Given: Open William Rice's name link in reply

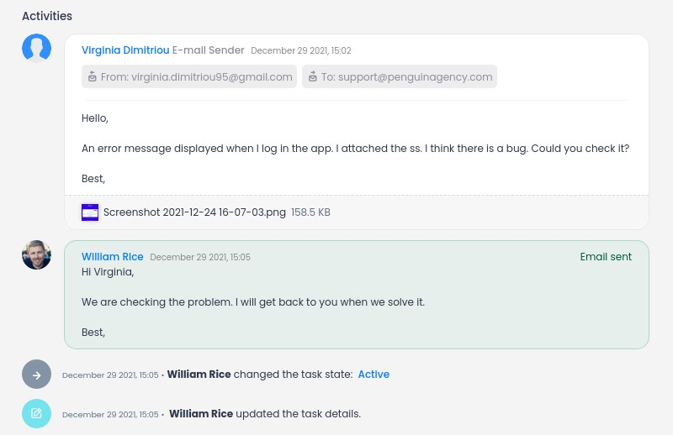Looking at the screenshot, I should pos(112,257).
